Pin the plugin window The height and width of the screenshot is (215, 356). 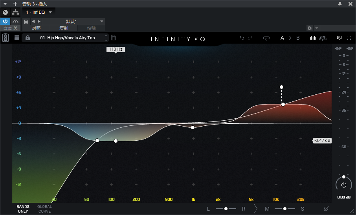[340, 4]
